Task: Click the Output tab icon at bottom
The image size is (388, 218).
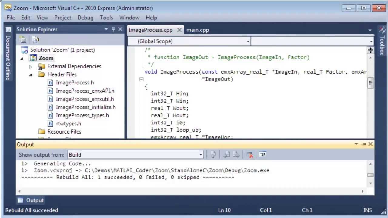Action: [20, 200]
